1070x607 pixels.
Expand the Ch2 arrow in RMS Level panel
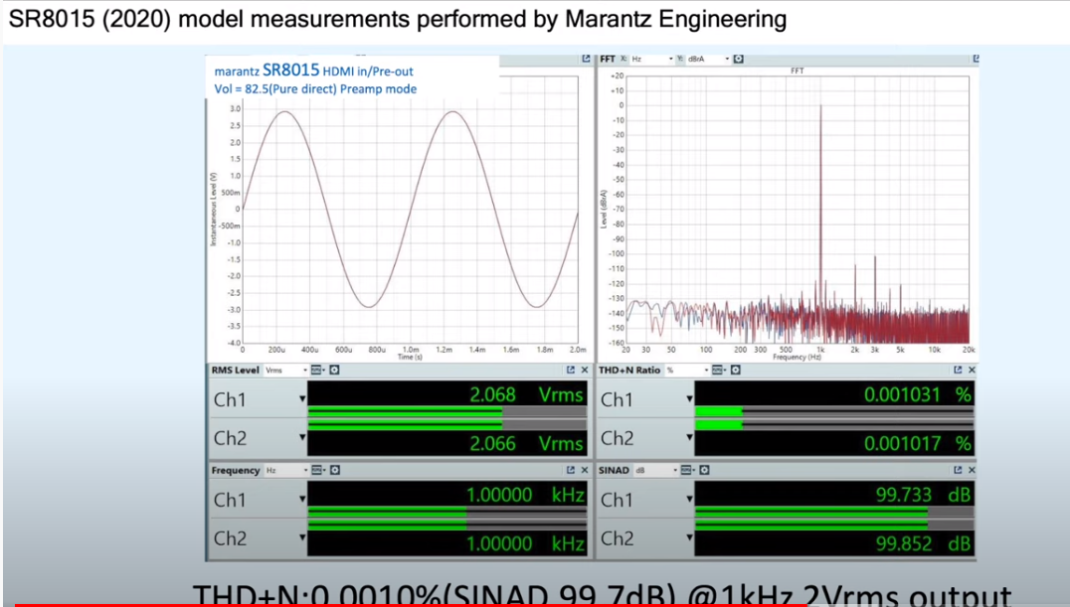(x=302, y=438)
